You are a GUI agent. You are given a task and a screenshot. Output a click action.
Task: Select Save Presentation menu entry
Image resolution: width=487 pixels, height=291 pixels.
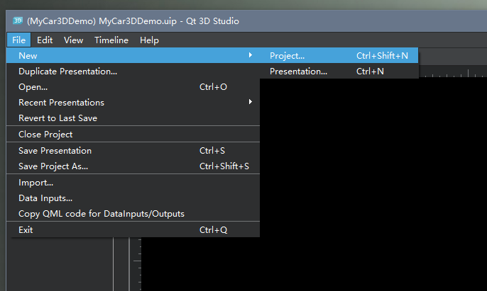click(133, 151)
